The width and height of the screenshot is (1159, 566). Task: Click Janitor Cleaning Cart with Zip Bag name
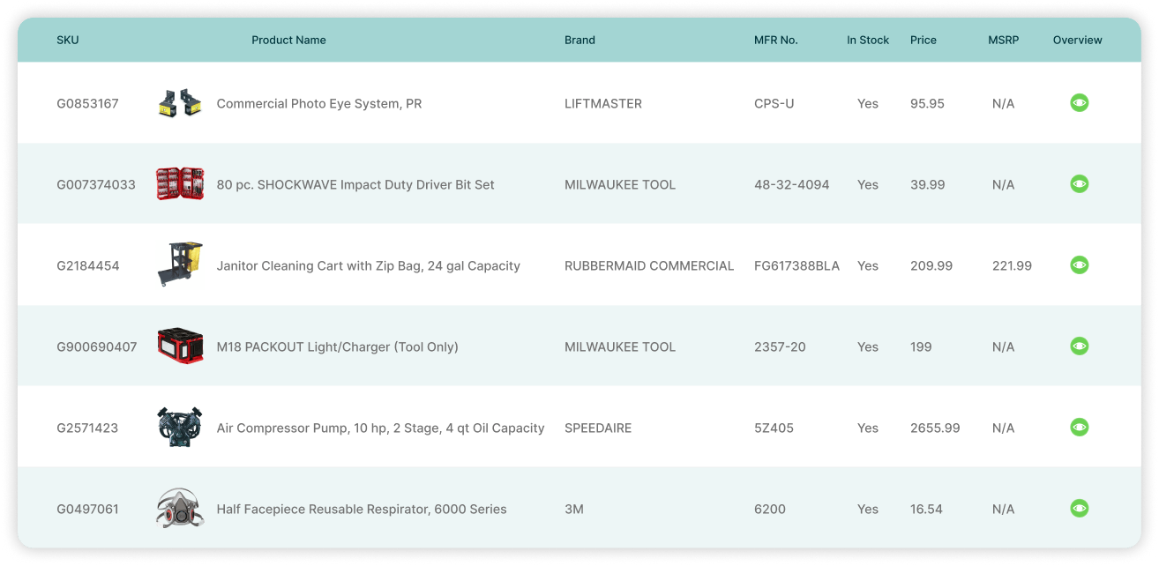click(369, 265)
